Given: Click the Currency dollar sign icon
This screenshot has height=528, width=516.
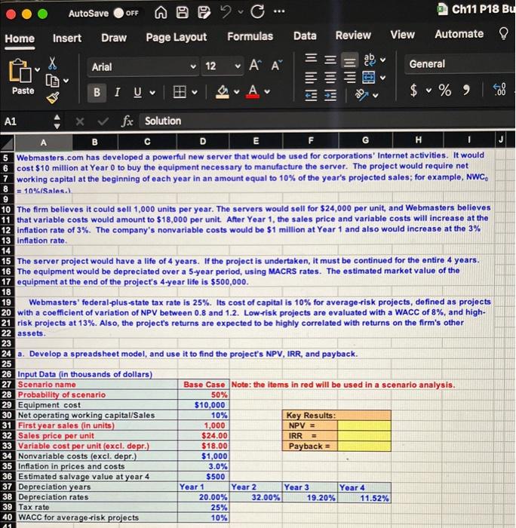Looking at the screenshot, I should click(413, 90).
